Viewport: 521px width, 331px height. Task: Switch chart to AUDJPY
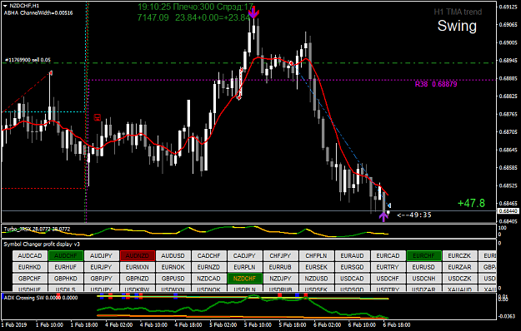tap(102, 256)
